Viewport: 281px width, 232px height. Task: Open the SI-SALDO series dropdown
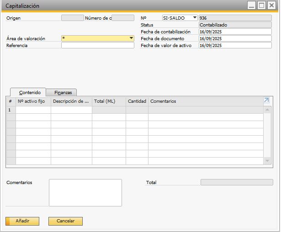195,18
